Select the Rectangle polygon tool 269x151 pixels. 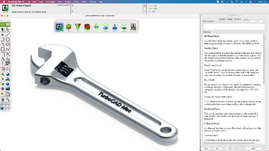(x=3, y=49)
